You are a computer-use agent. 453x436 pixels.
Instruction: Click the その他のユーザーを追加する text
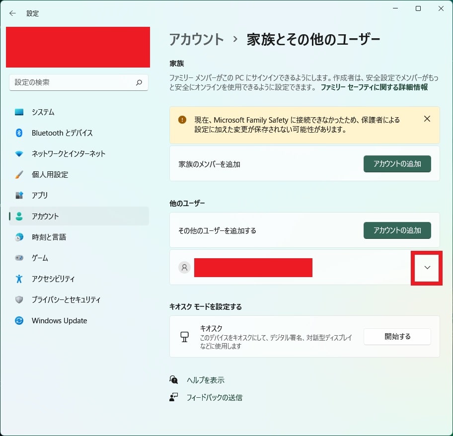click(x=217, y=231)
